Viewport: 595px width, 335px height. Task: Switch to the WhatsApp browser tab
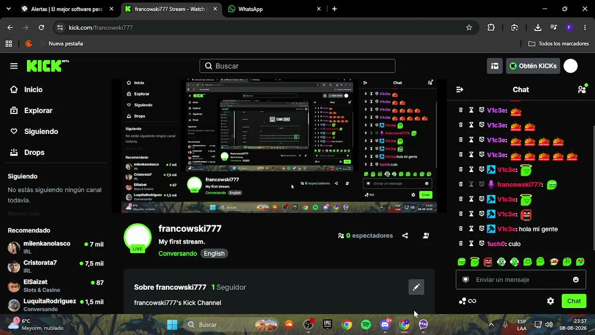pos(274,9)
